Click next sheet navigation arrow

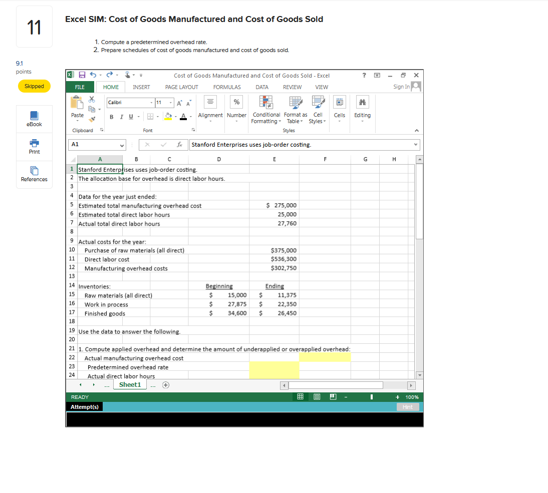(94, 385)
